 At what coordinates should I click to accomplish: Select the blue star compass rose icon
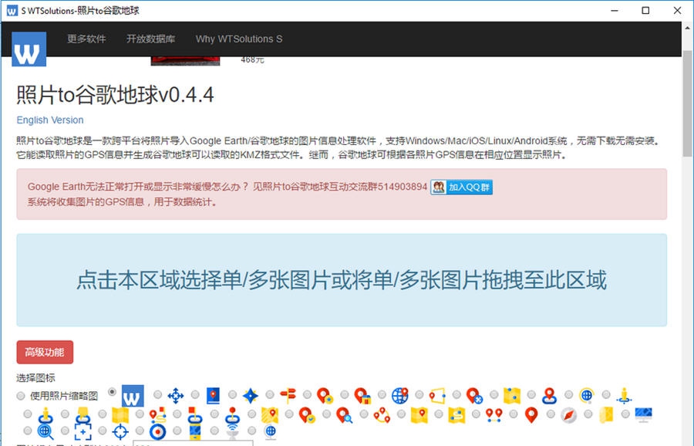[x=251, y=394]
